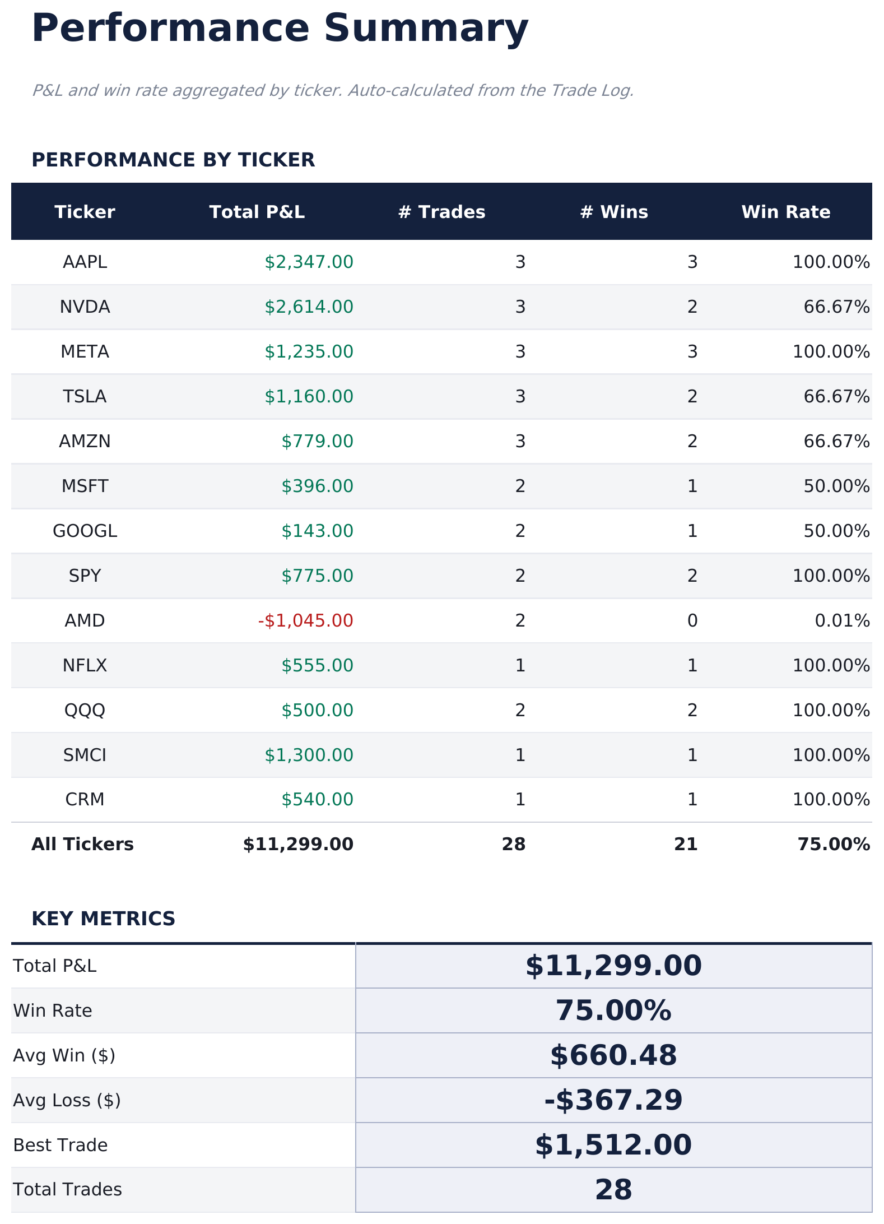Select All Tickers total P&L $11,299.00 cell

pyautogui.click(x=298, y=844)
